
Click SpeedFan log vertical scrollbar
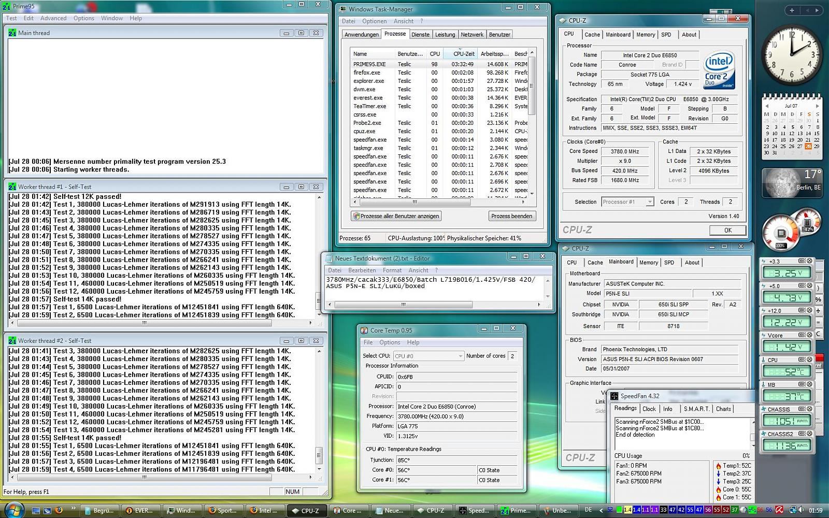(x=752, y=433)
